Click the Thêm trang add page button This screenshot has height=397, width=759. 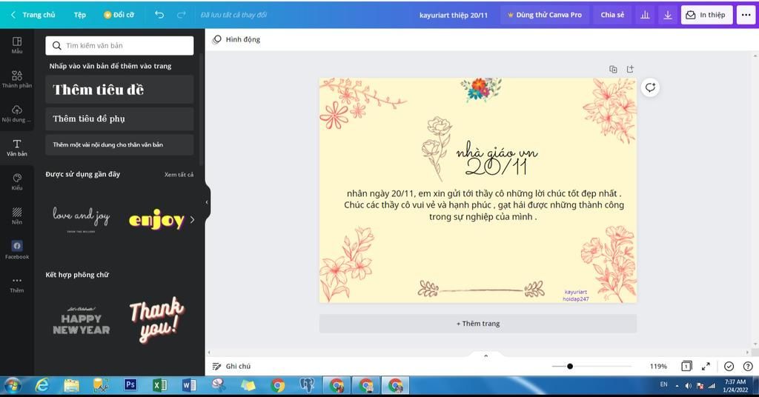(x=478, y=324)
